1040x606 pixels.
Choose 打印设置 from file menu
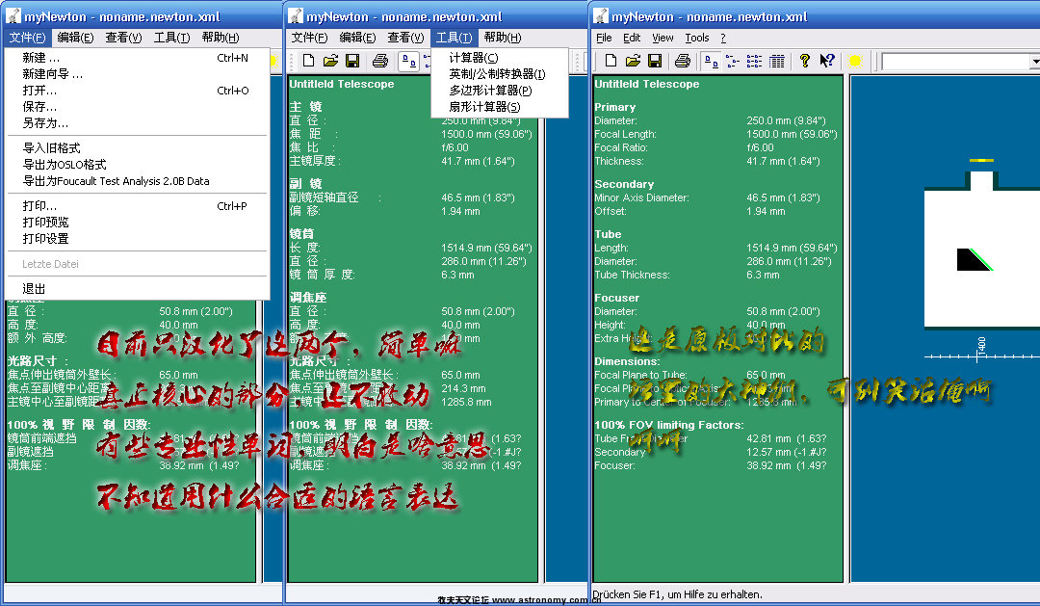[137, 238]
